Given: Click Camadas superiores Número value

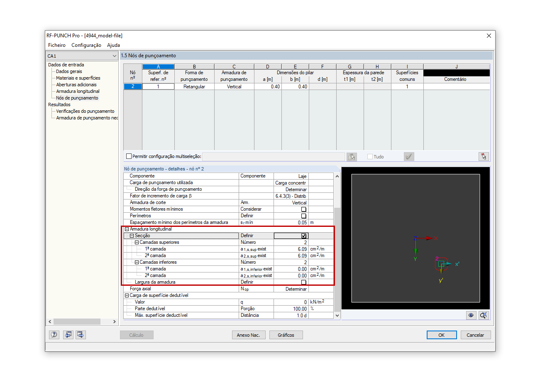Looking at the screenshot, I should click(291, 243).
